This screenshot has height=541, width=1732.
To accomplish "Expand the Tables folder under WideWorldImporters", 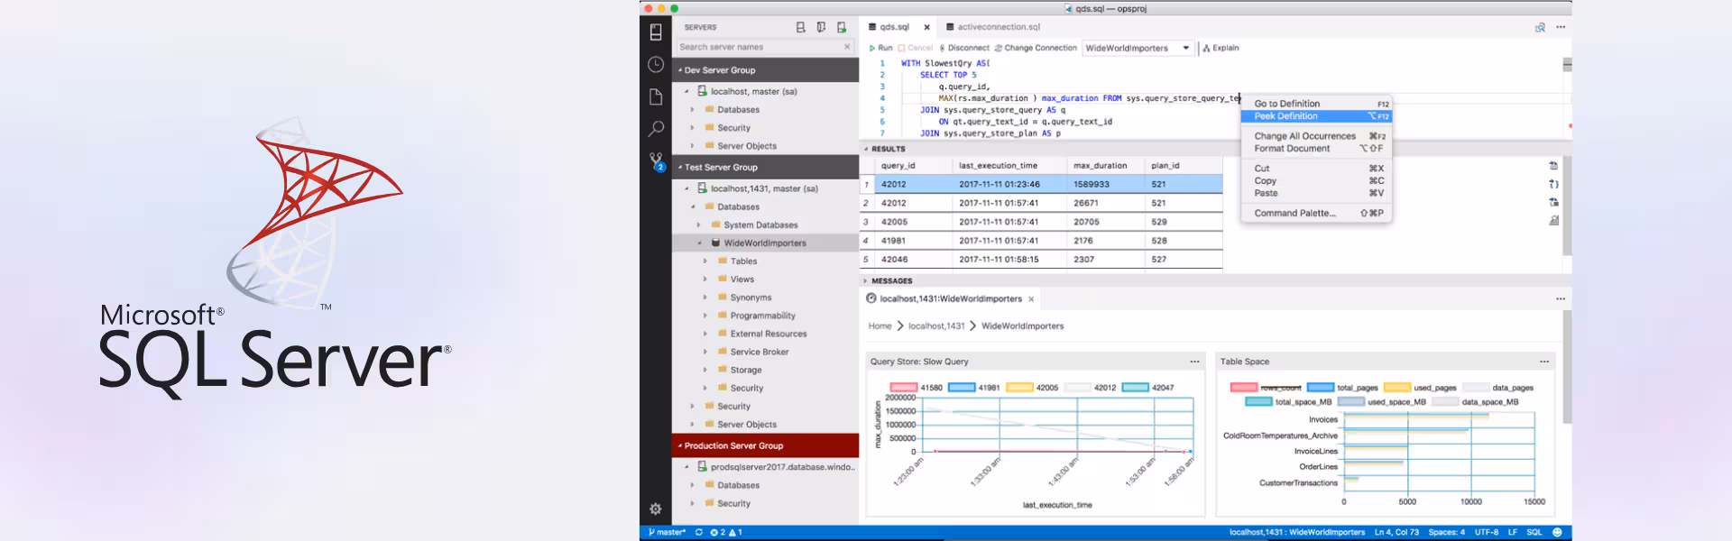I will (705, 261).
